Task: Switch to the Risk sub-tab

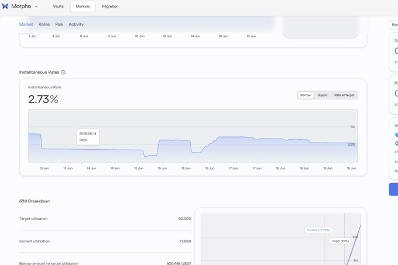Action: [x=59, y=25]
